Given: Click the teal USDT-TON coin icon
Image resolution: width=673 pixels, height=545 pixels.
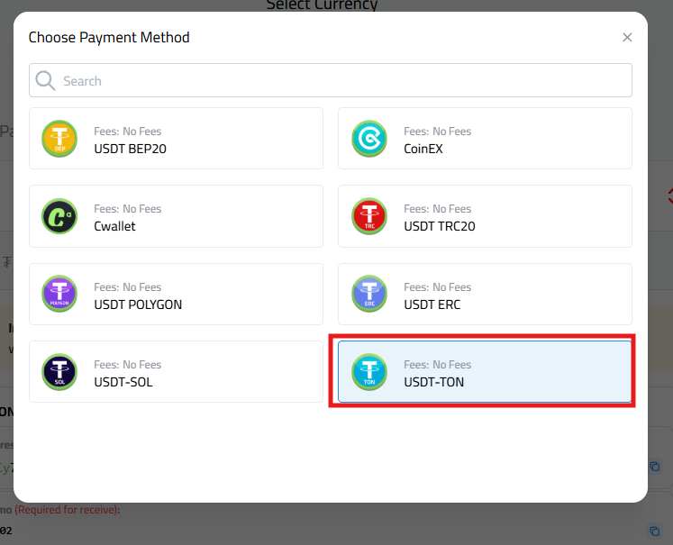Looking at the screenshot, I should tap(369, 372).
